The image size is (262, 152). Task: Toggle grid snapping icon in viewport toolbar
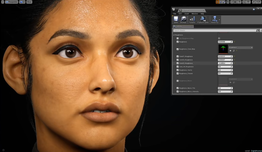235,2
